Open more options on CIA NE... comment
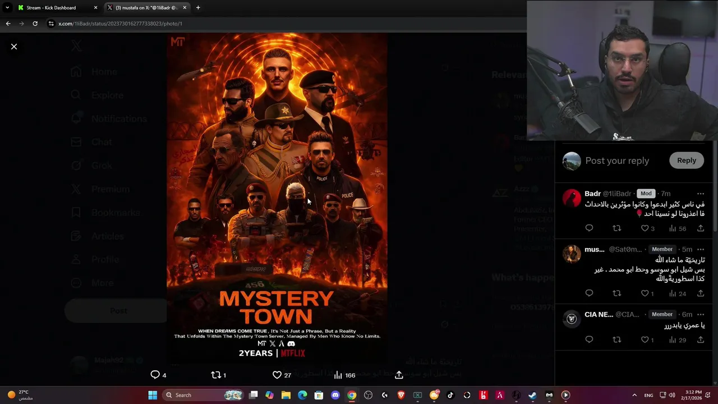 pyautogui.click(x=701, y=314)
